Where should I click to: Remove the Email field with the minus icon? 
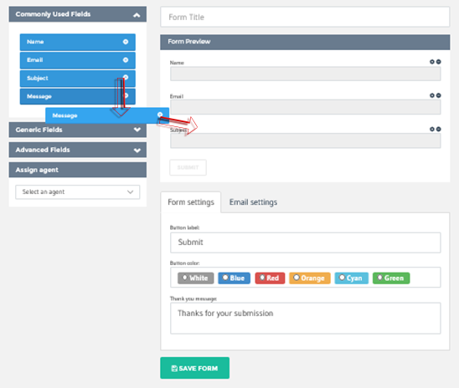(x=439, y=95)
